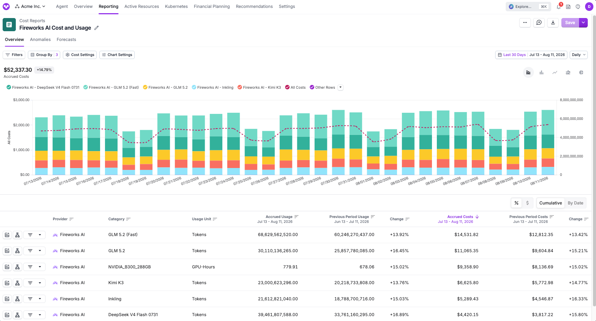Open hierarchy icon on DeepSeek V4 Flash row
This screenshot has width=596, height=321.
click(x=17, y=315)
